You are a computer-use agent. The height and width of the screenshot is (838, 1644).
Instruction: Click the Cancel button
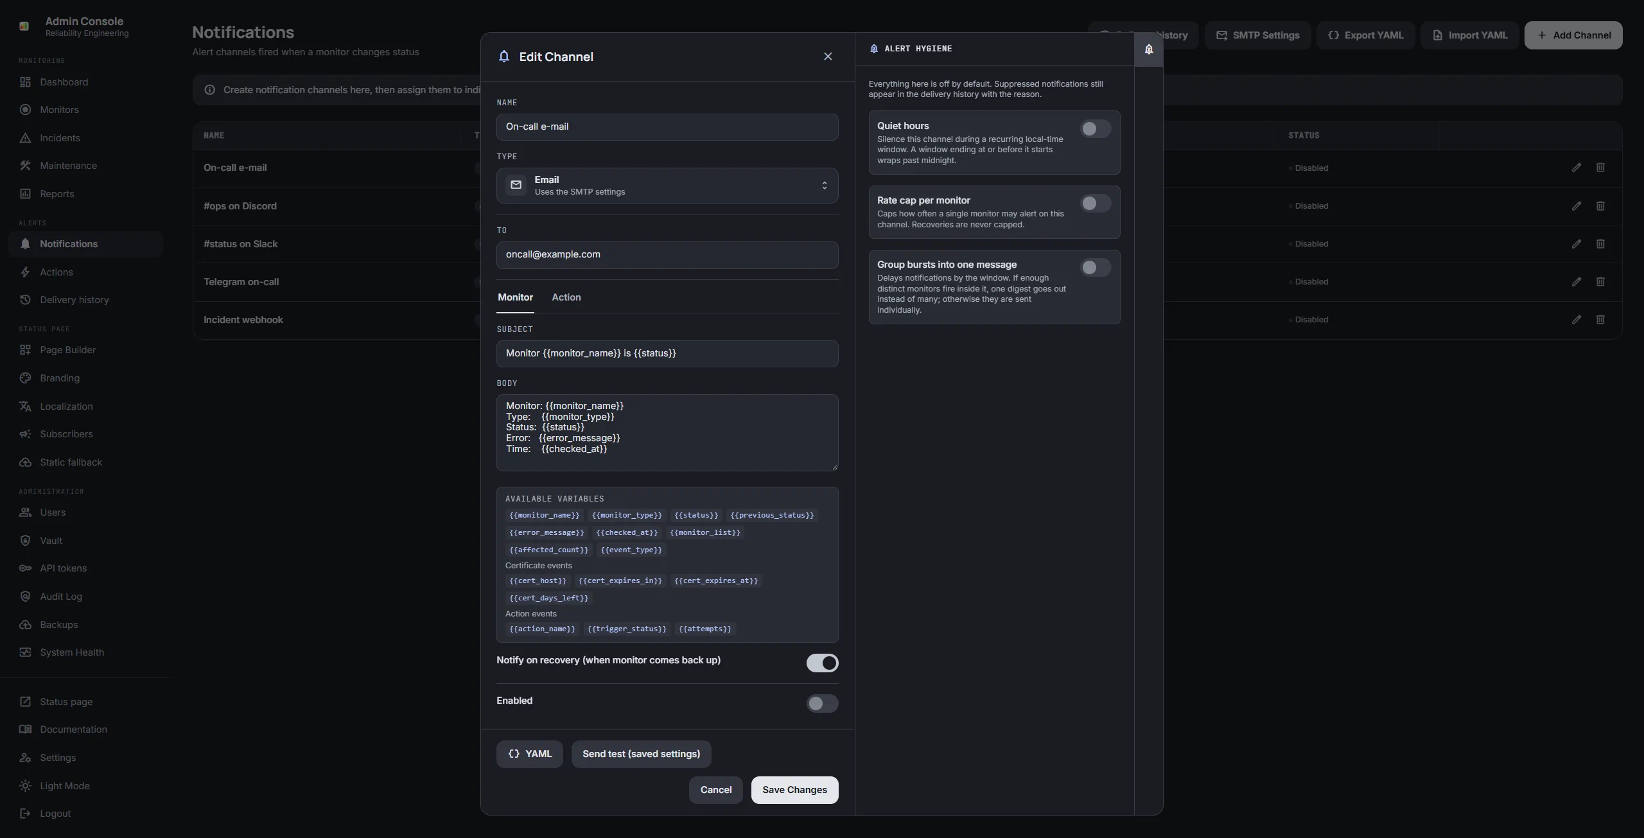715,790
